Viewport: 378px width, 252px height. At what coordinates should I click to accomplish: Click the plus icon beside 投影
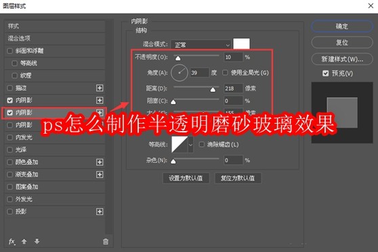(100, 211)
